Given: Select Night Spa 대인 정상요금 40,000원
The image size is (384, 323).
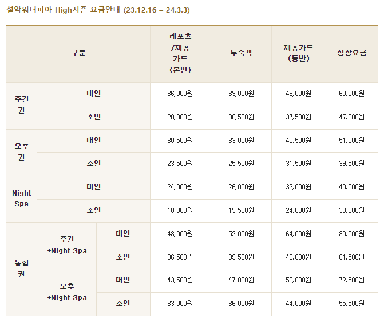Looking at the screenshot, I should [352, 187].
